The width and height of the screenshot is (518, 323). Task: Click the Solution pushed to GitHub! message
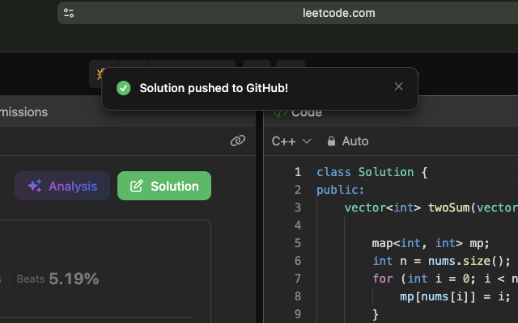214,88
